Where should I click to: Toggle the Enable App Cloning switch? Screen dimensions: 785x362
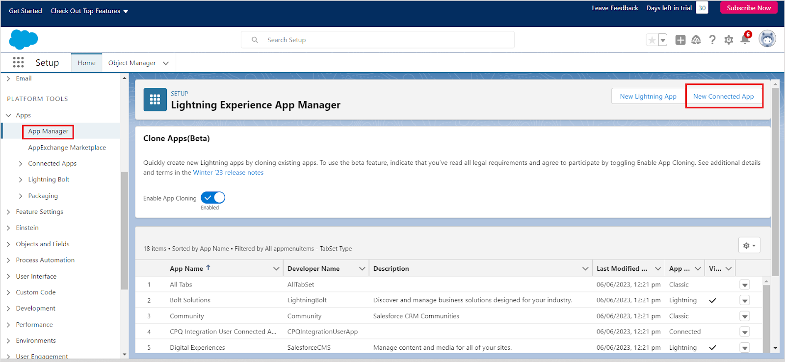213,198
